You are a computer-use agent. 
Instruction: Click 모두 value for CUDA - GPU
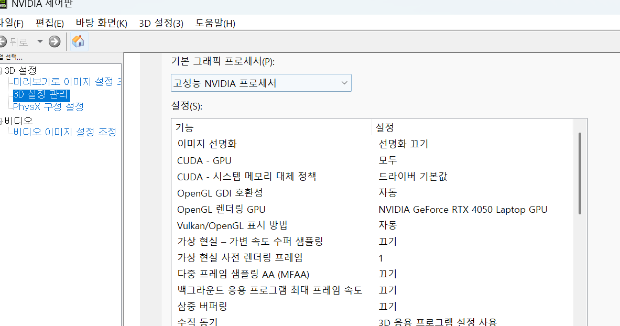388,160
